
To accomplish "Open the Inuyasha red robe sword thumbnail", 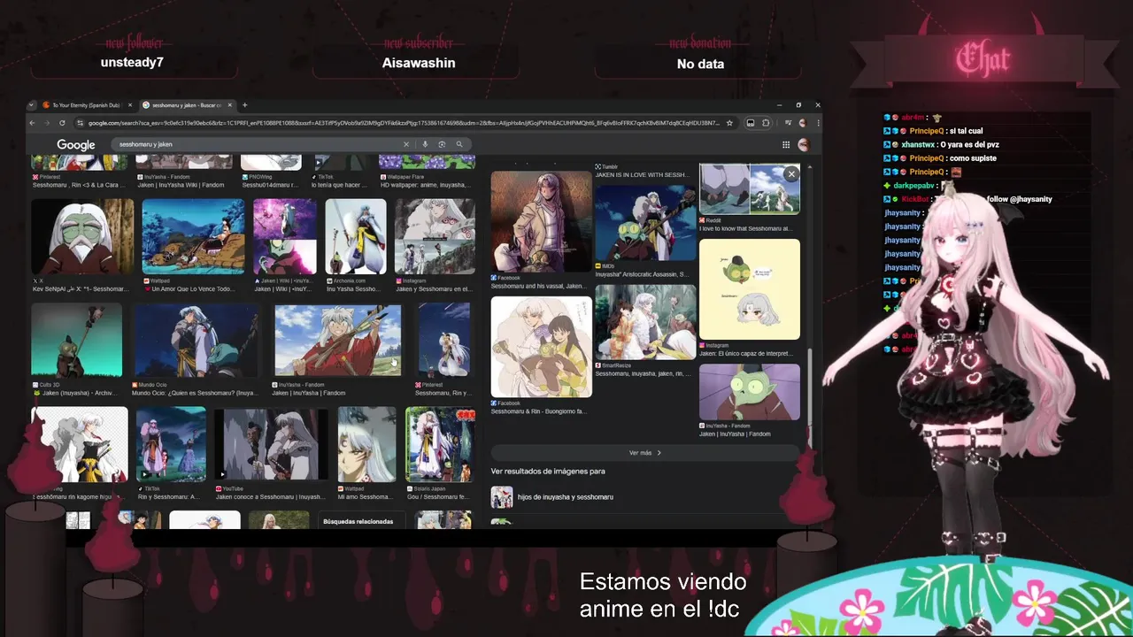I will 337,341.
